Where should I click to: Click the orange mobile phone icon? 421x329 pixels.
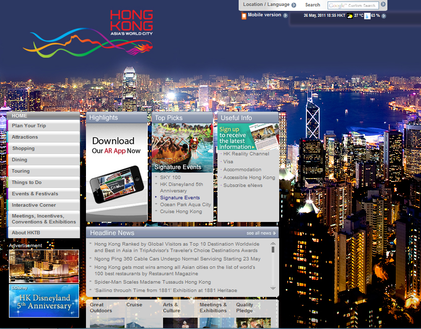[244, 16]
